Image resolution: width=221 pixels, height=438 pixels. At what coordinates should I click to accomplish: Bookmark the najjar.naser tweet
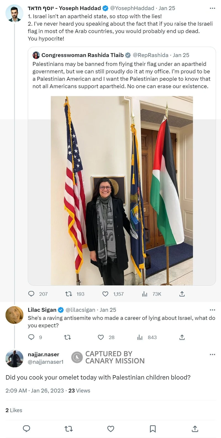click(153, 429)
